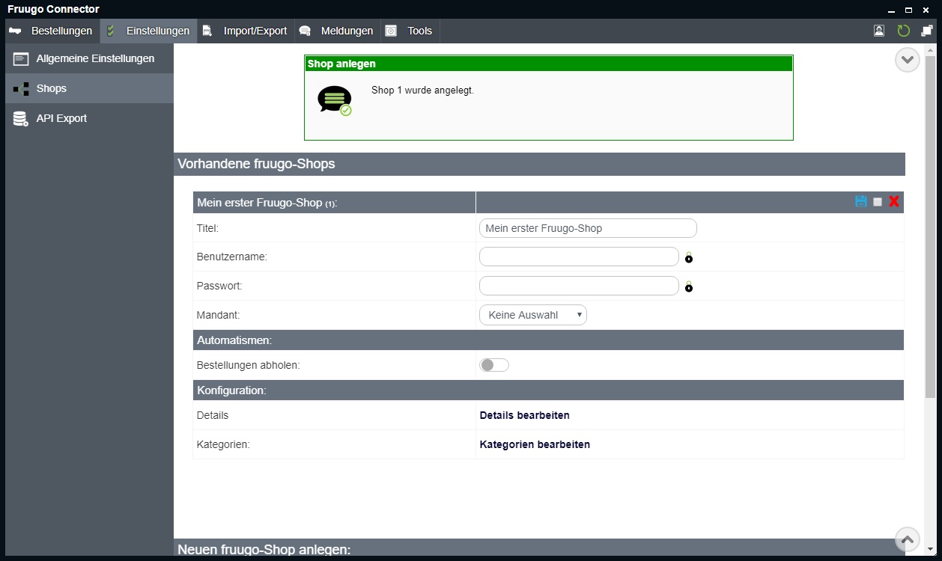Open the Einstellungen menu
Image resolution: width=942 pixels, height=561 pixels.
(x=149, y=31)
